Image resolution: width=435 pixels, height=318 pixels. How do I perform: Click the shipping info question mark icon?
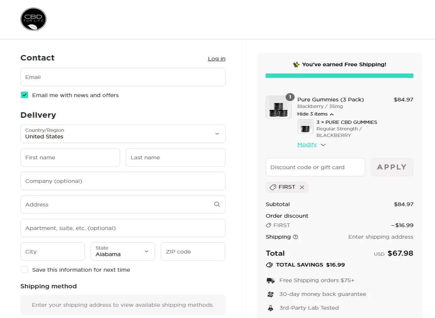pos(295,237)
